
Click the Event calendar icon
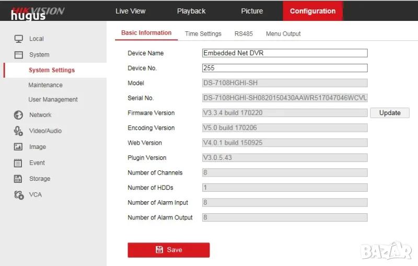click(x=19, y=163)
